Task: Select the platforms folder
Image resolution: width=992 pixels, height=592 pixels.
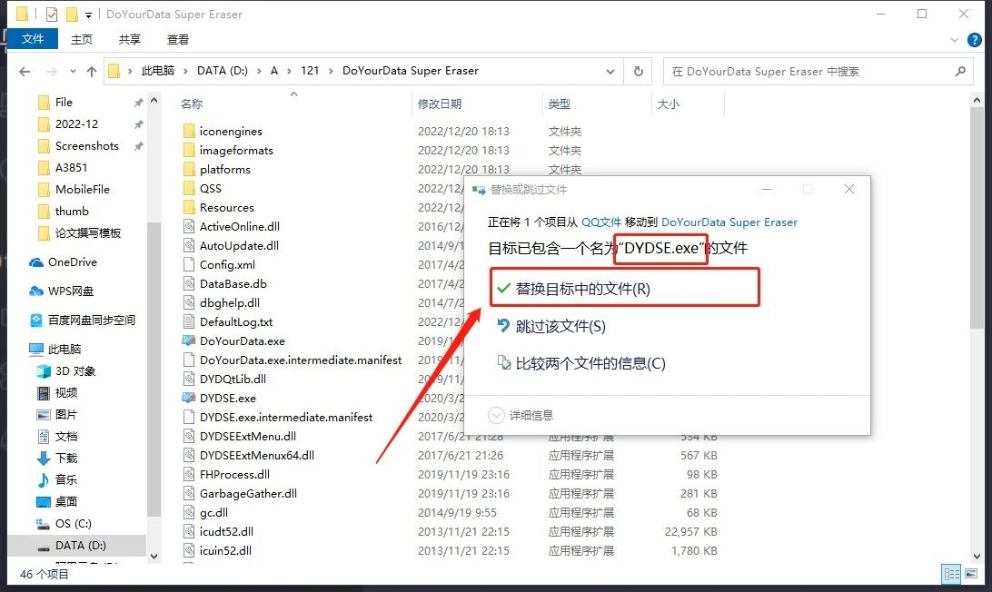Action: pos(224,169)
